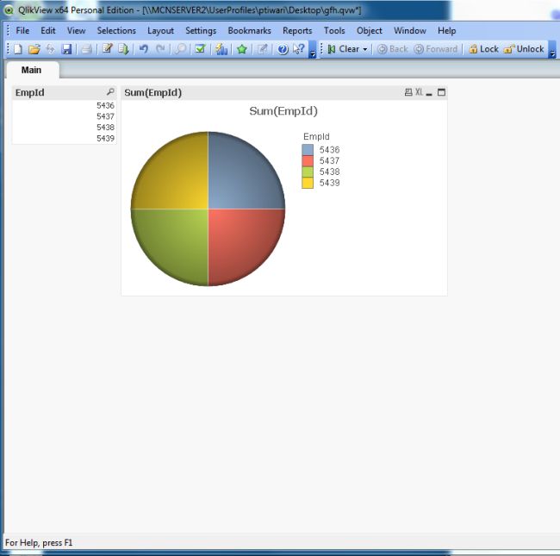Unlock the selections
This screenshot has width=560, height=556.
(524, 49)
